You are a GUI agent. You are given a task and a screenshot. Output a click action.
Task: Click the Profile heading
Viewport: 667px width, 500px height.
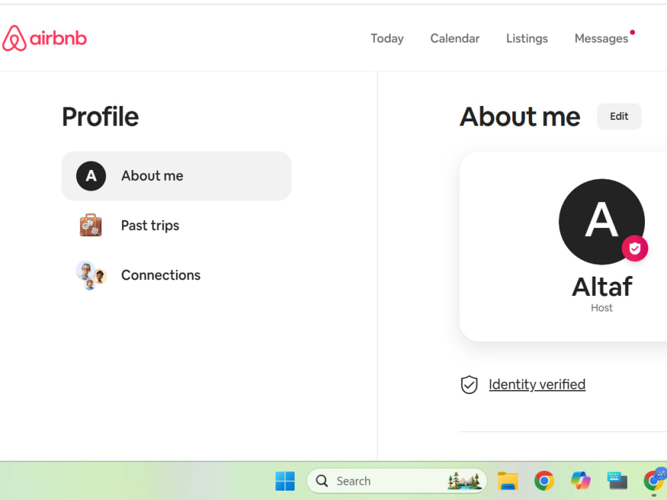[101, 117]
